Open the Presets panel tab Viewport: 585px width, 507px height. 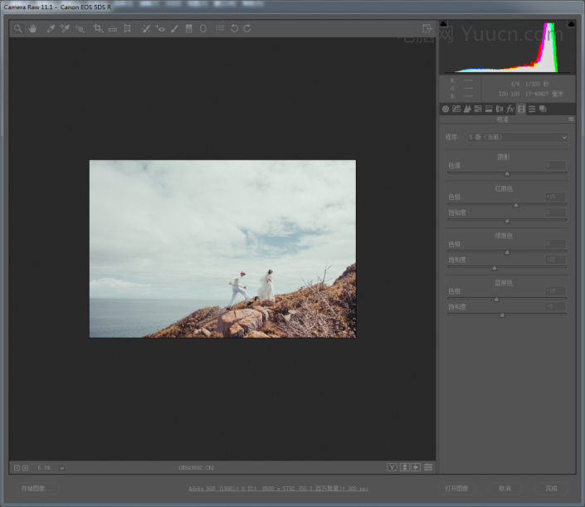click(532, 109)
